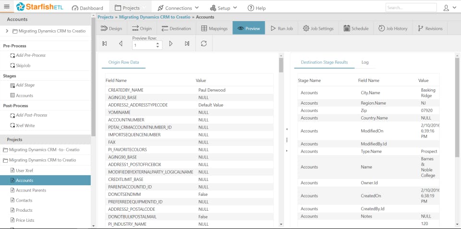Collapse splitter with left arrow
The height and width of the screenshot is (229, 461).
[287, 129]
